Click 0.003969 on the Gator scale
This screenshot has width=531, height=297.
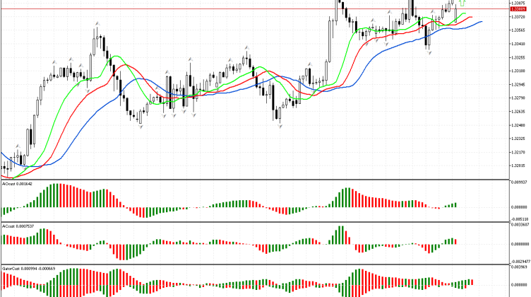click(x=519, y=268)
